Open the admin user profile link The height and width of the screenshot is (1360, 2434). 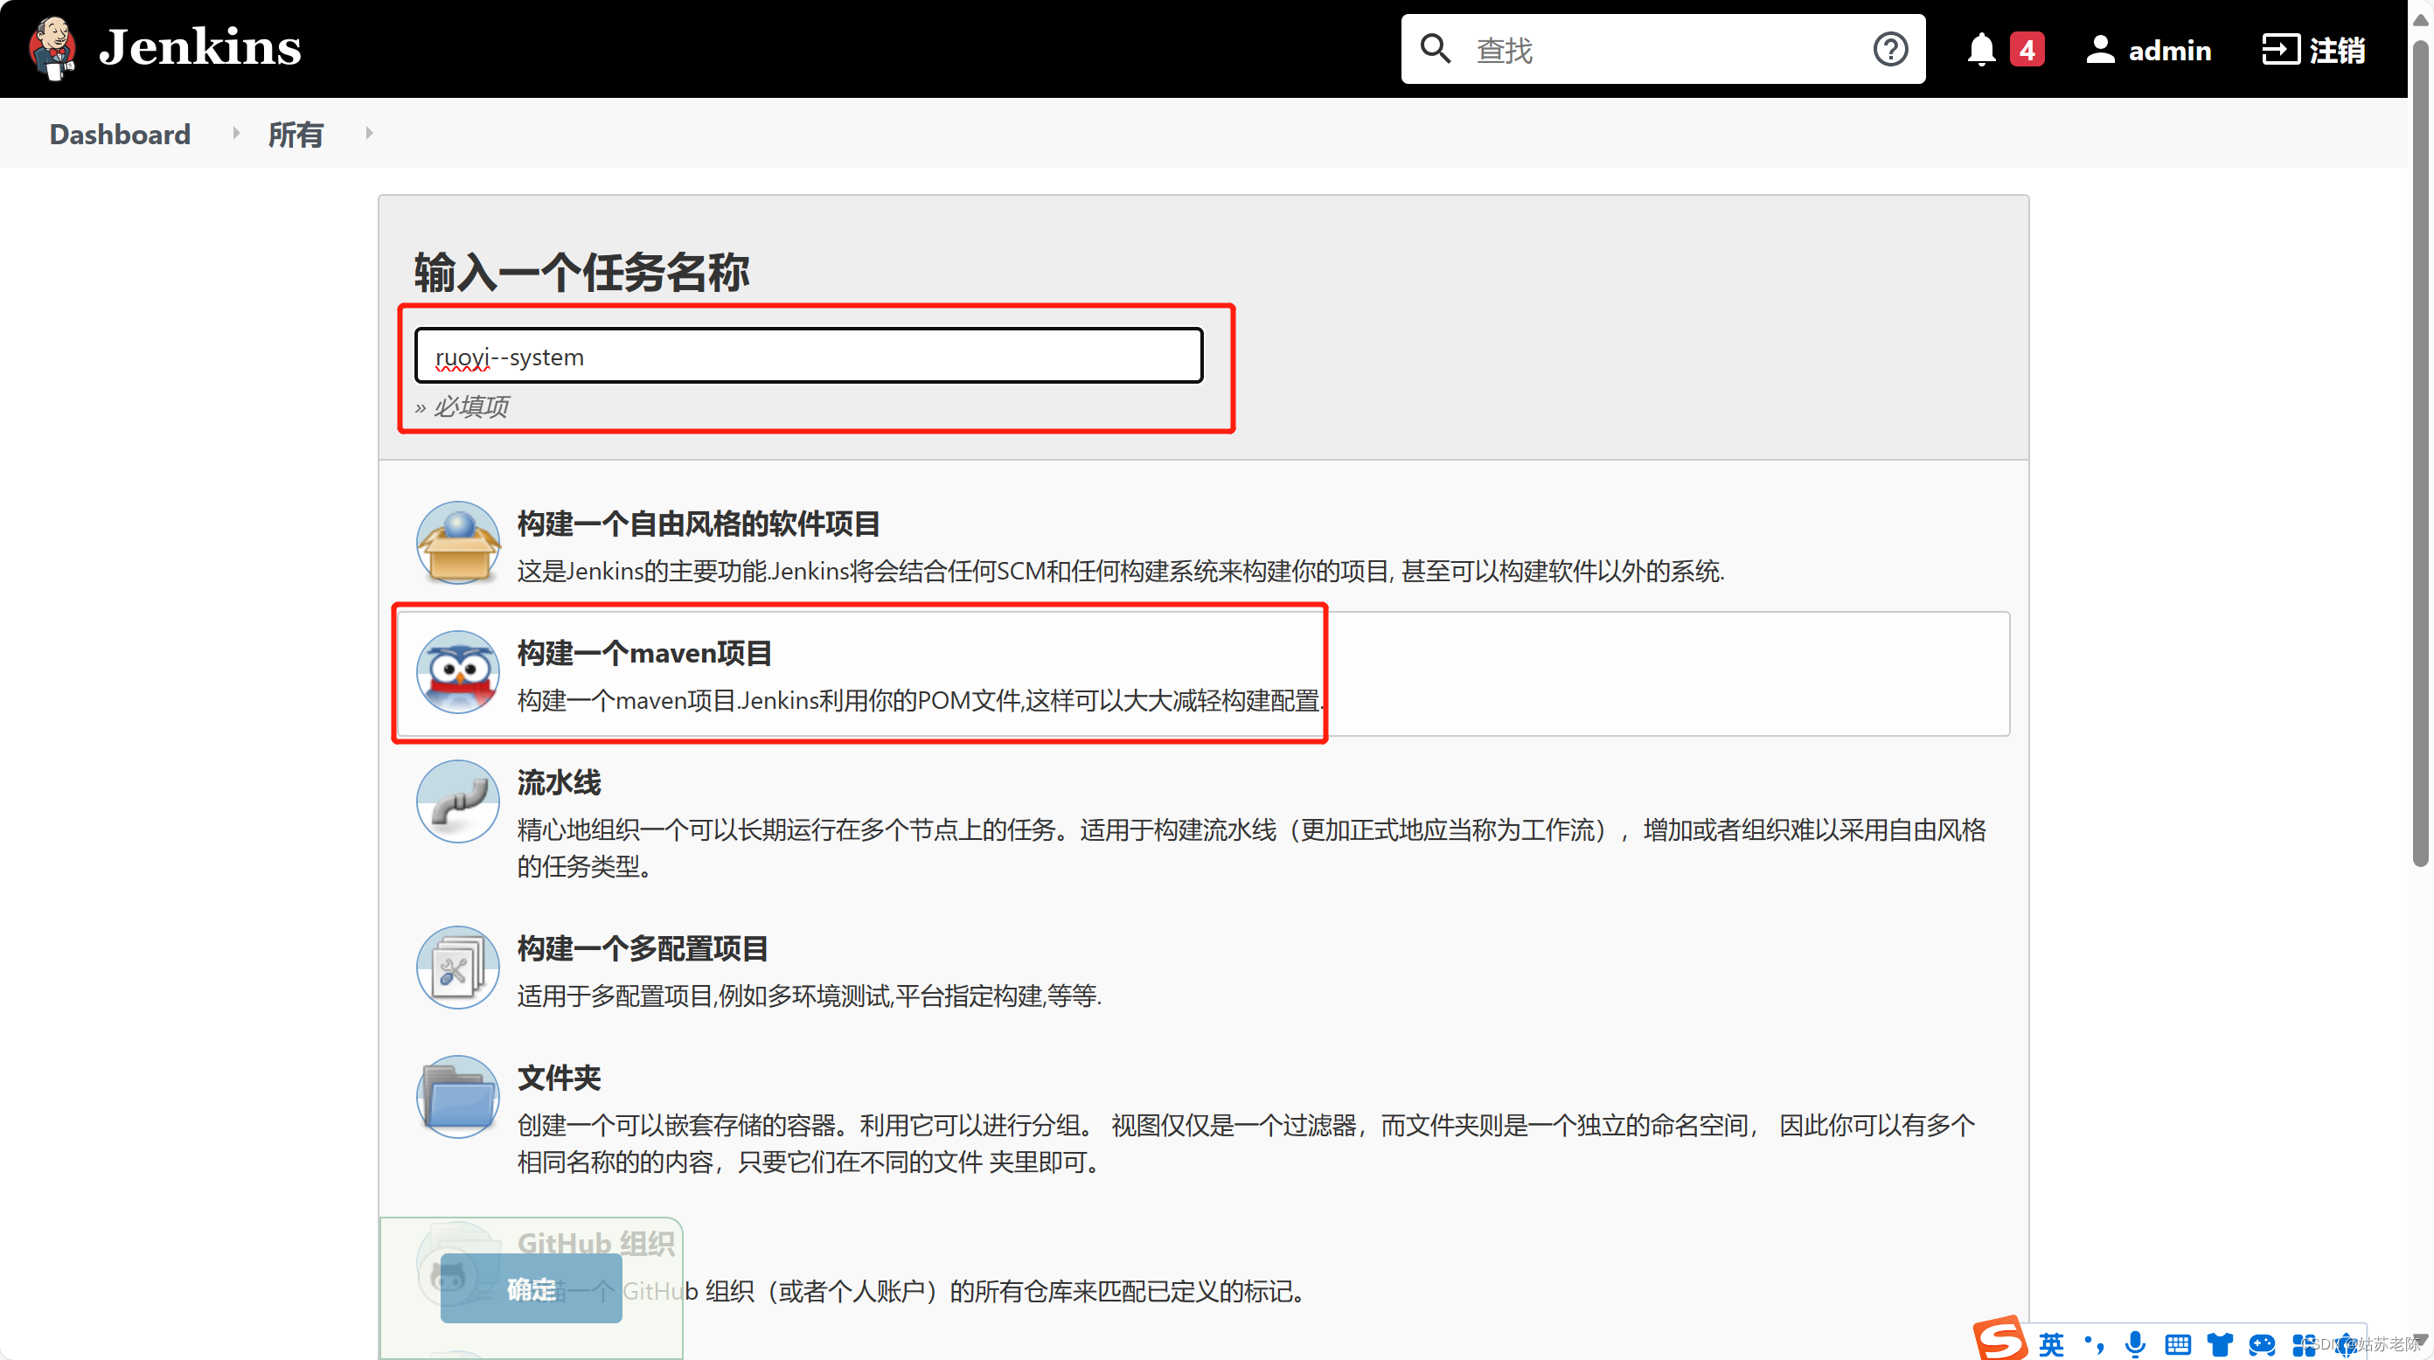[x=2169, y=50]
